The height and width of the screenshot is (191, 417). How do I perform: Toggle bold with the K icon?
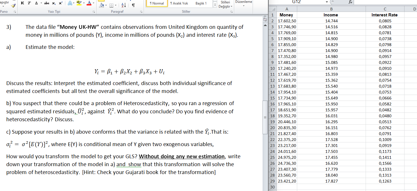[22, 3]
